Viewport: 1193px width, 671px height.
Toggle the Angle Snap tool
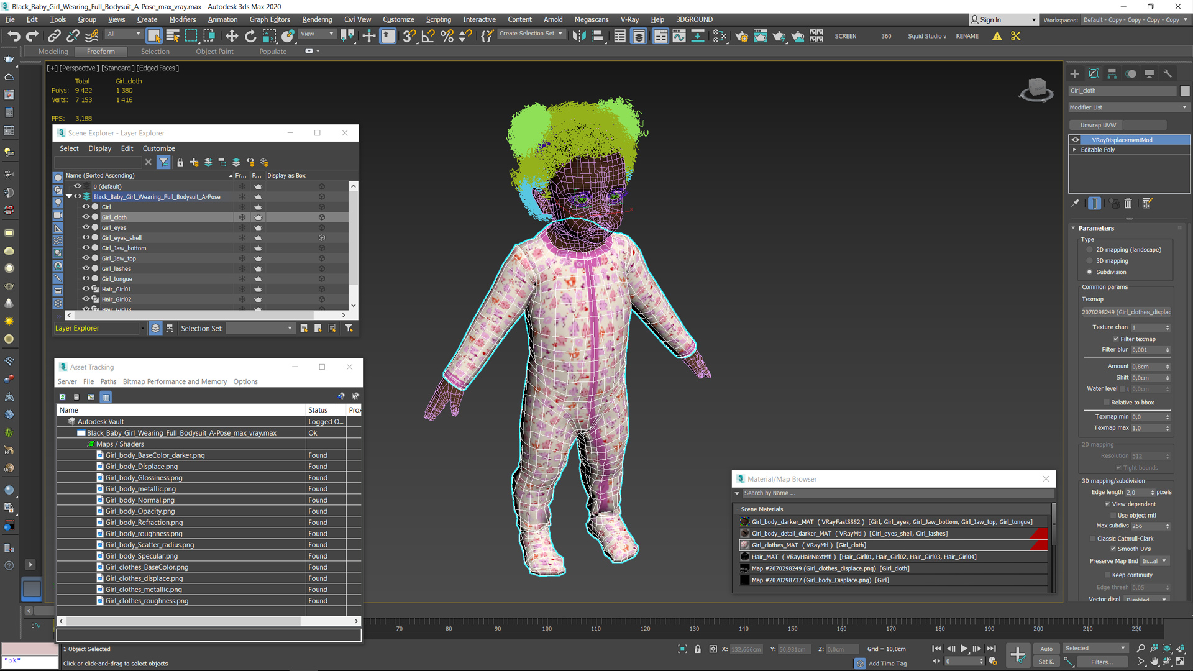pyautogui.click(x=428, y=36)
